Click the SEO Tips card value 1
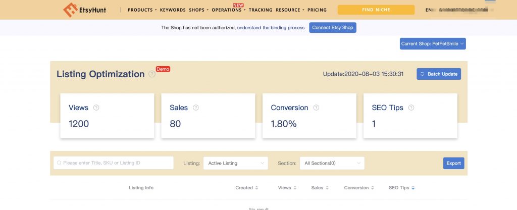The image size is (517, 210). [374, 124]
